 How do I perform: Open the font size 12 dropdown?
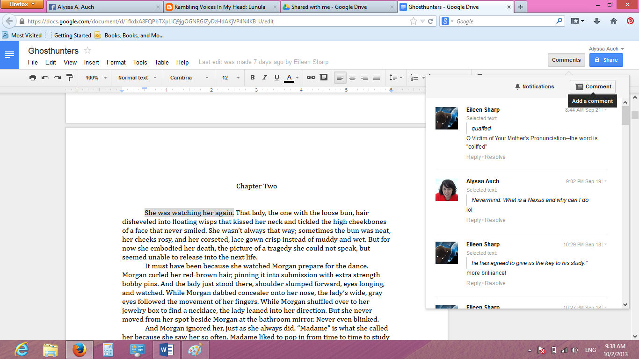[x=230, y=78]
